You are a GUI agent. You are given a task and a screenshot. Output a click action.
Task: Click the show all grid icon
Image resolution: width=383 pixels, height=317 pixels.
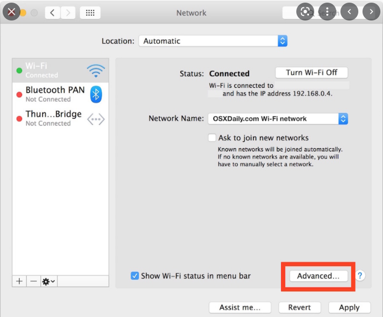point(90,13)
